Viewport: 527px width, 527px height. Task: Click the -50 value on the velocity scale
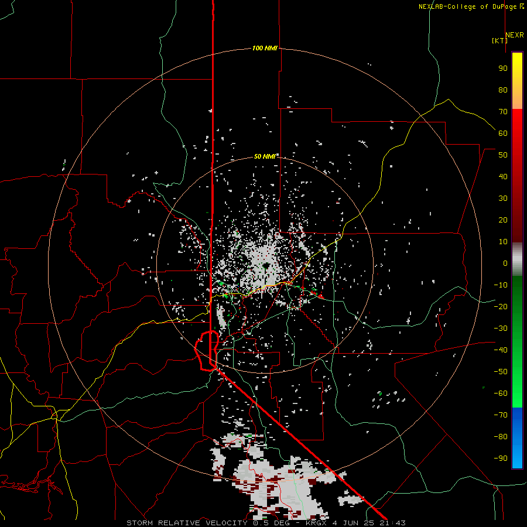tap(501, 372)
